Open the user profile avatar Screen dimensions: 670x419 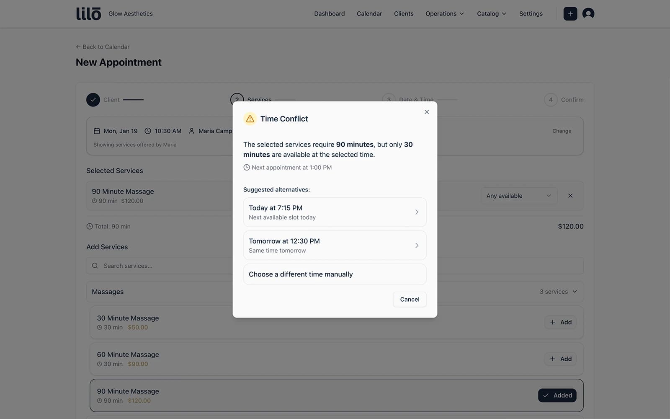pos(588,13)
